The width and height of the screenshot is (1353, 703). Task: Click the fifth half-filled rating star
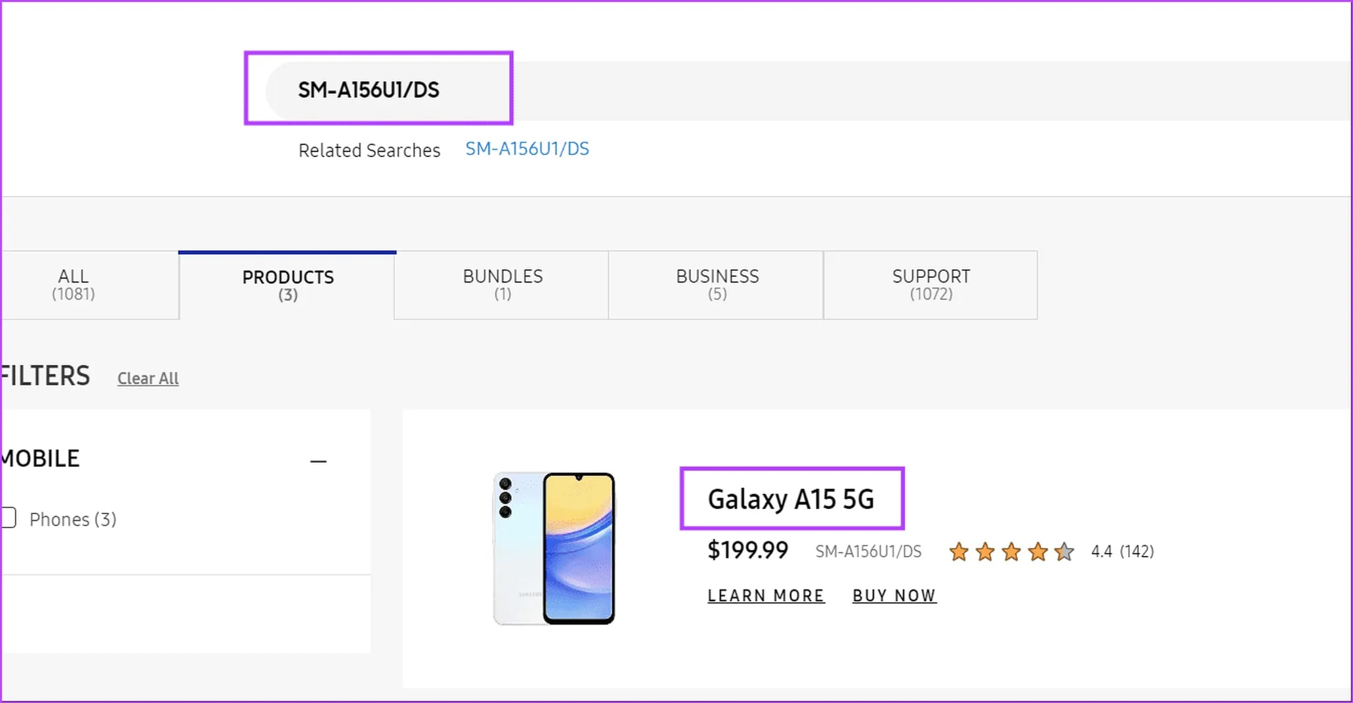(1064, 552)
